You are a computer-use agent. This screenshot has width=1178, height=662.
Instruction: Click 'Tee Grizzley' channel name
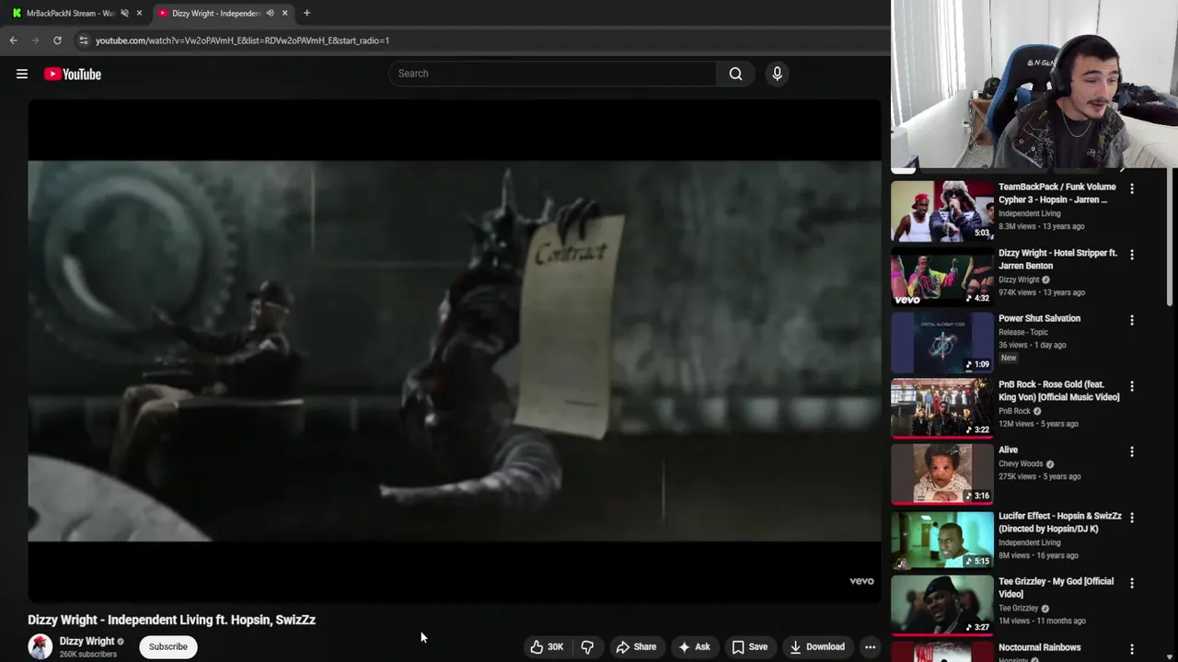[x=1018, y=608]
